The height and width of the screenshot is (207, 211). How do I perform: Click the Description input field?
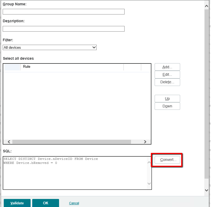[x=64, y=29]
